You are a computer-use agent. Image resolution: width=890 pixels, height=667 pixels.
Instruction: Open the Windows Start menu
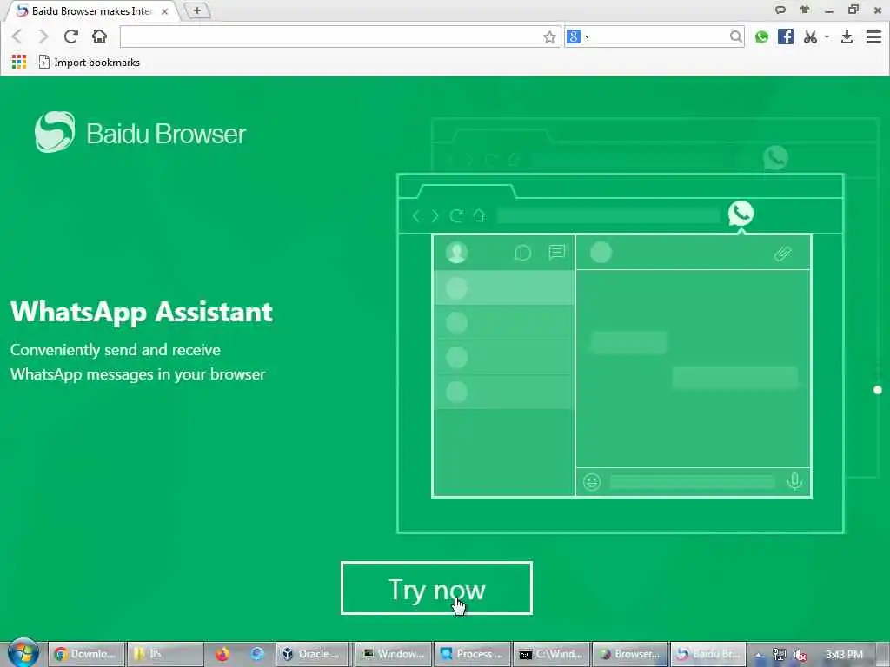coord(23,653)
